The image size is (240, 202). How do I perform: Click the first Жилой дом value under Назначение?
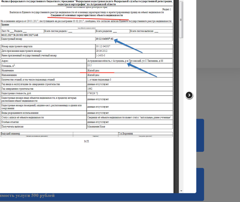[x=94, y=70]
